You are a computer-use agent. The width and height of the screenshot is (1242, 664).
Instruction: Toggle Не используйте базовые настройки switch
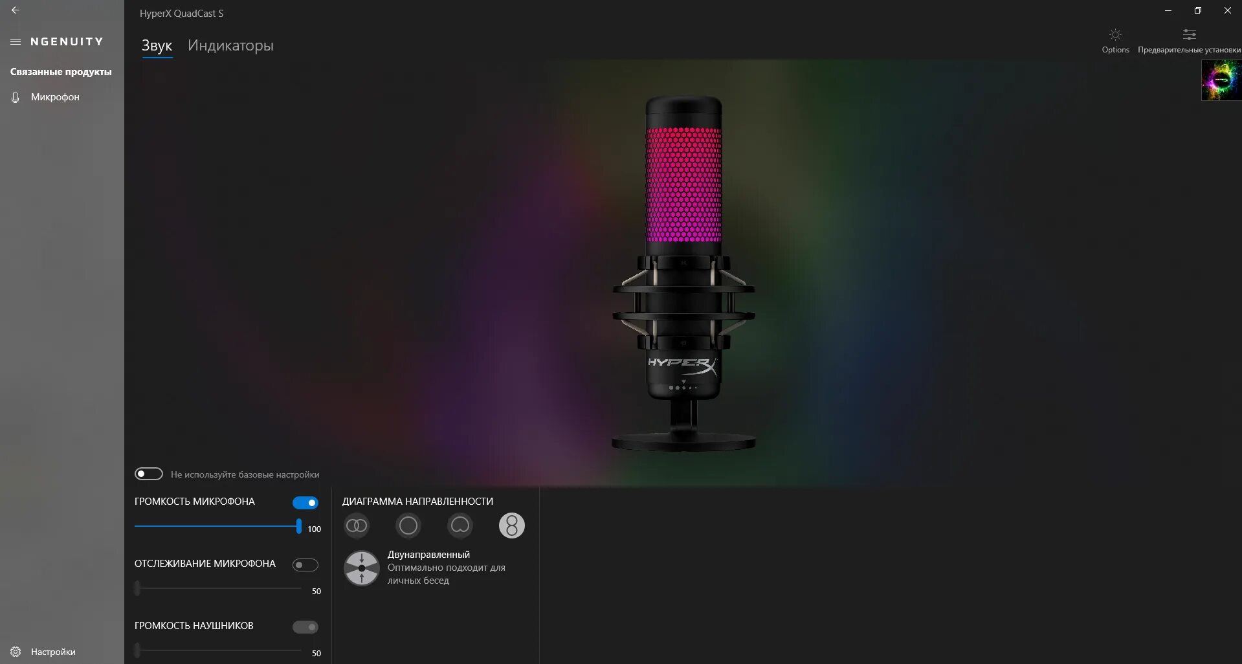149,474
